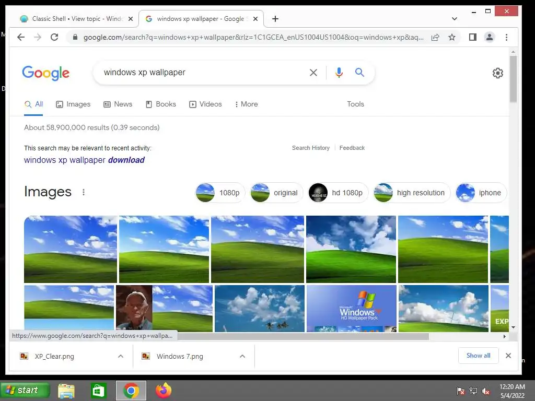Open Chrome side panel
Image resolution: width=535 pixels, height=401 pixels.
472,37
